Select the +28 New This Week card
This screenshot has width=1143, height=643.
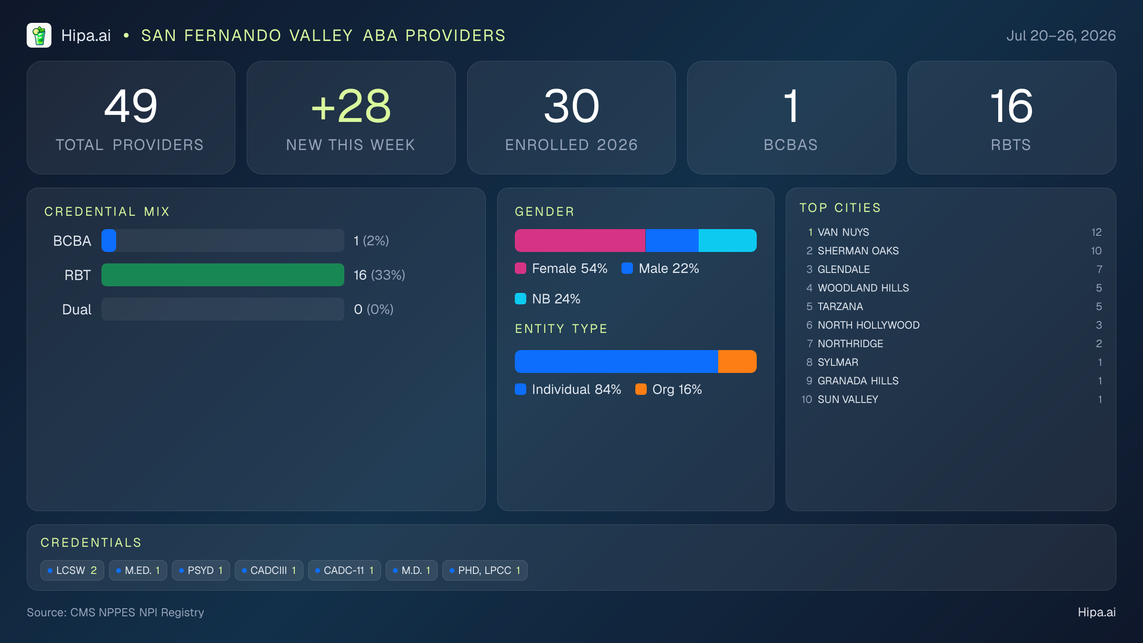pos(351,118)
